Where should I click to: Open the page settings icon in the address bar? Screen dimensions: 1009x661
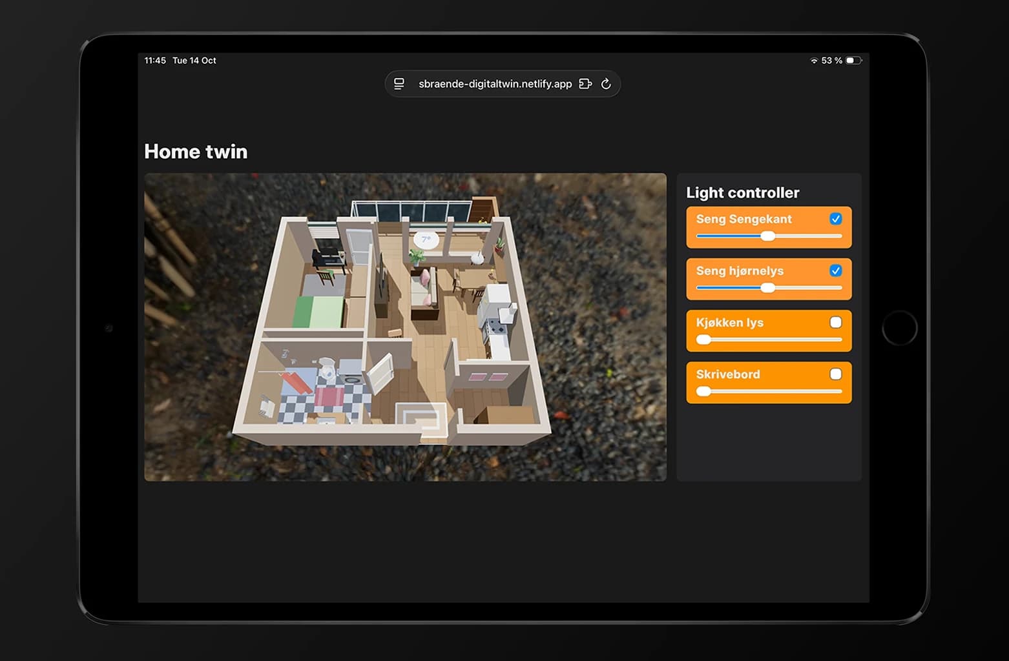tap(399, 84)
